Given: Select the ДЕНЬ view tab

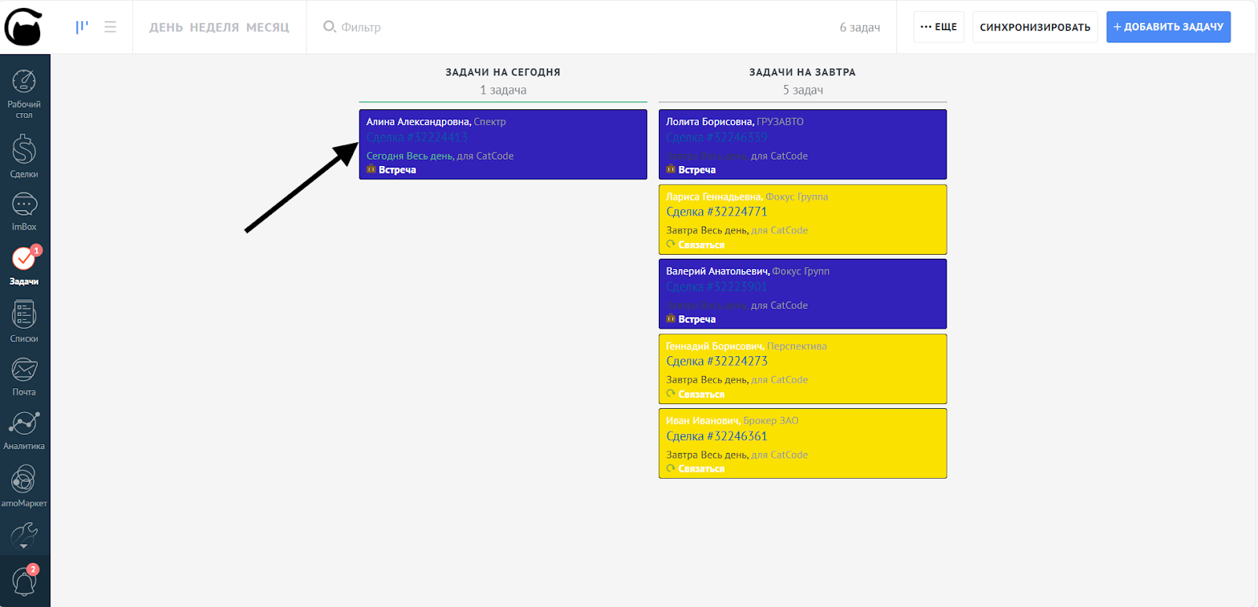Looking at the screenshot, I should (x=166, y=28).
